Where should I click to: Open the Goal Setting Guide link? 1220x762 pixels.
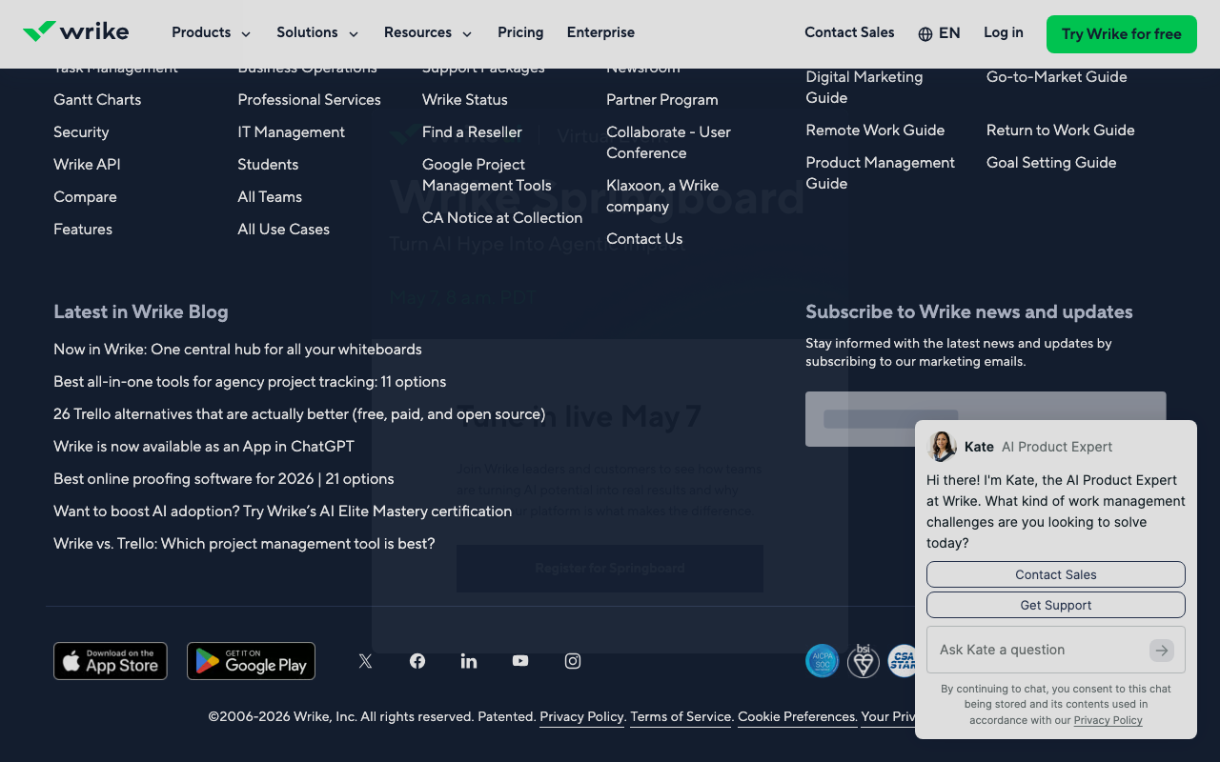[1051, 163]
